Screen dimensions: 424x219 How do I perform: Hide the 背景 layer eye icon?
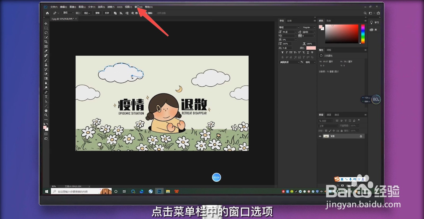320,136
